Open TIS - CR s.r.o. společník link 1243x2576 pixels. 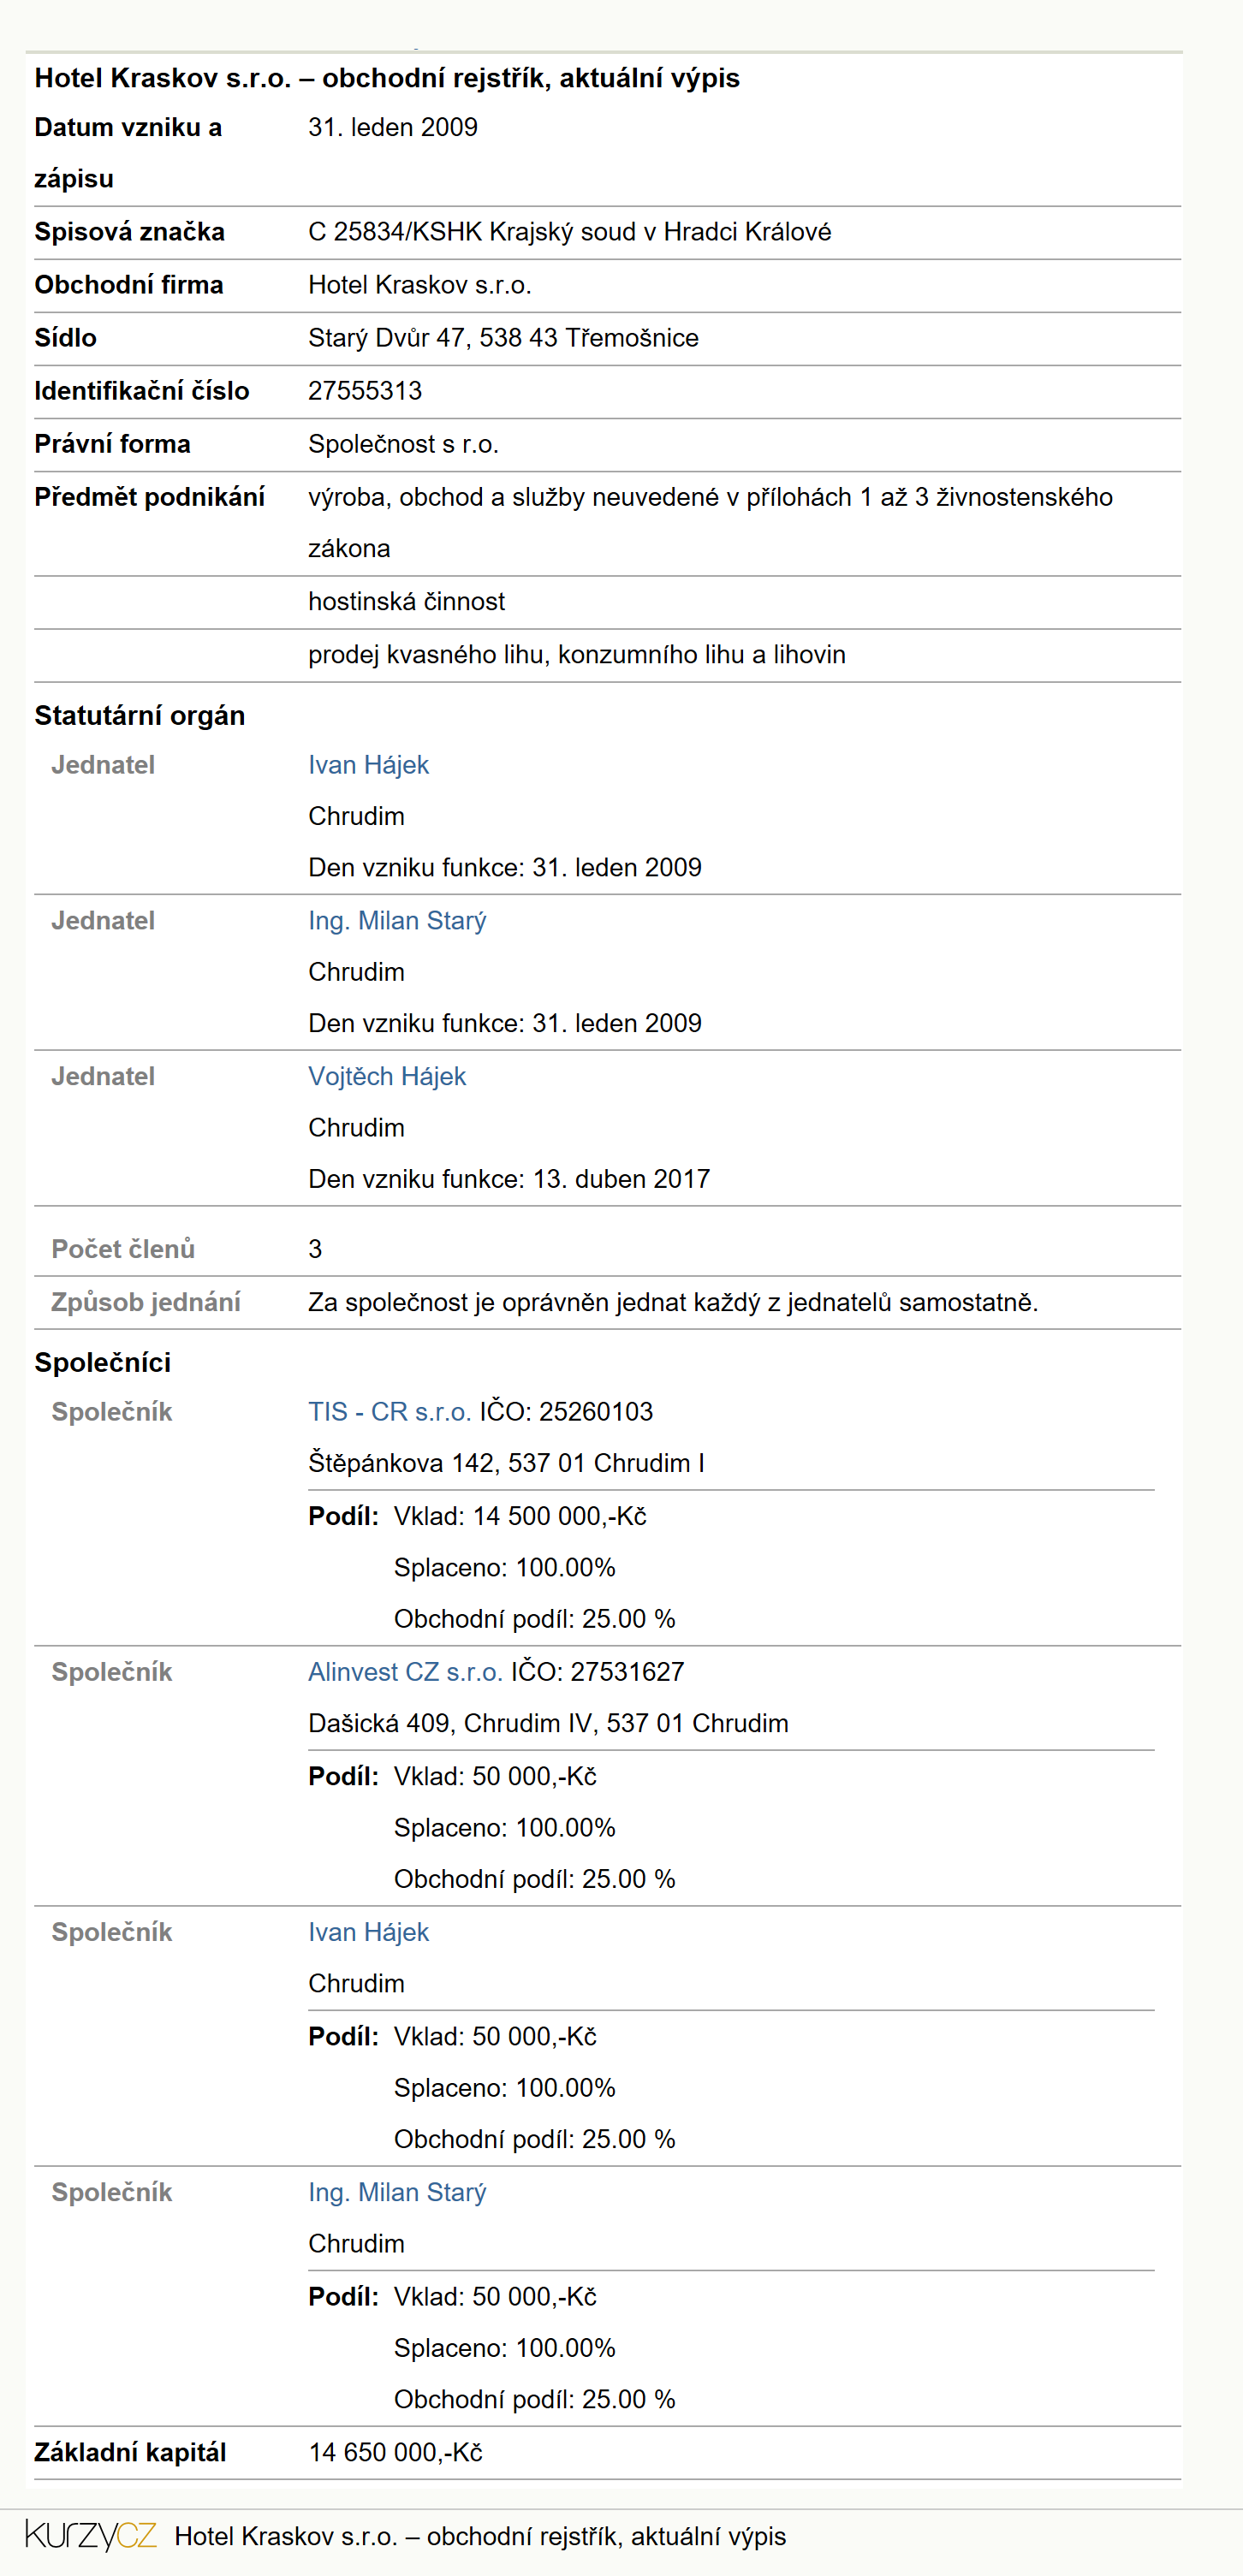point(389,1412)
